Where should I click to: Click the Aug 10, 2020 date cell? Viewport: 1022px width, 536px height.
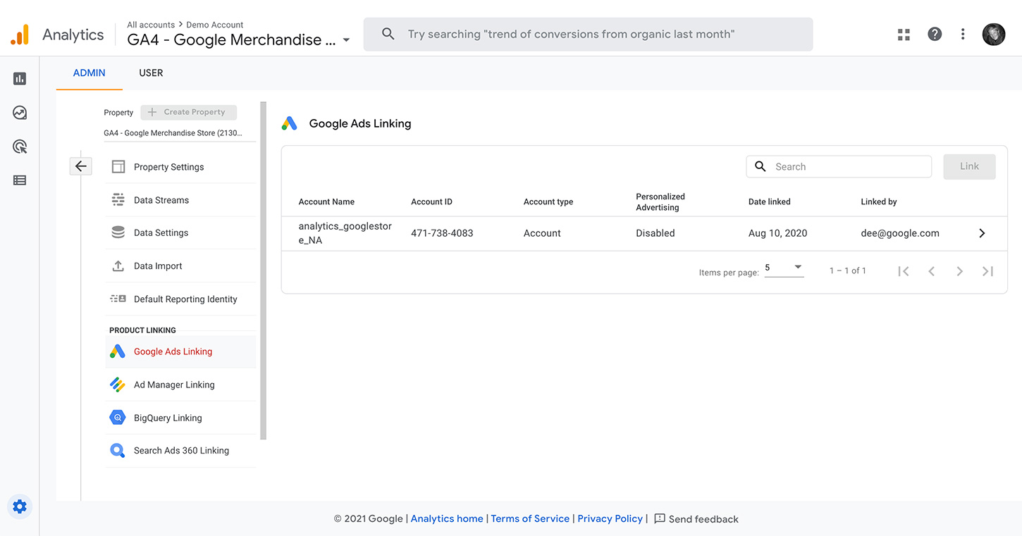778,233
